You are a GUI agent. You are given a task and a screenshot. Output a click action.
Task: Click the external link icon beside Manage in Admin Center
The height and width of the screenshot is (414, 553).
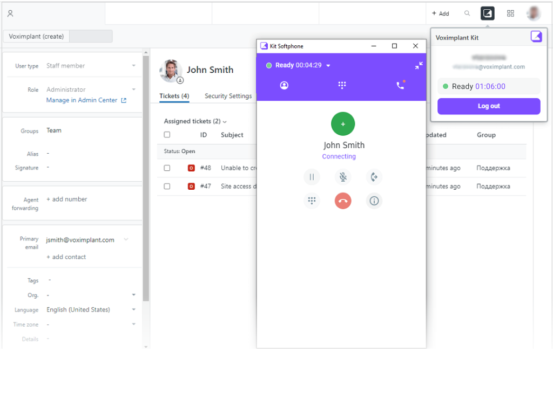124,100
